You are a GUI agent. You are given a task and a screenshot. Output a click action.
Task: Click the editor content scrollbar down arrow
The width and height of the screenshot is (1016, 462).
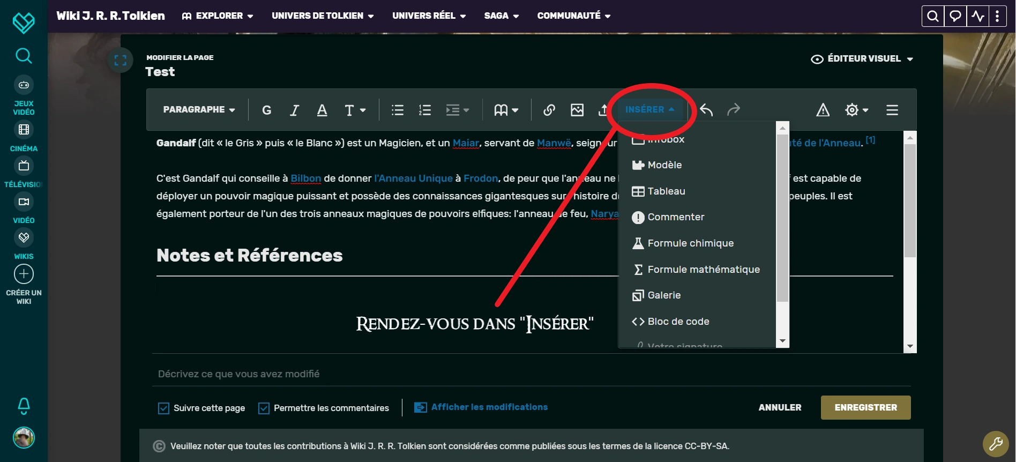tap(910, 347)
